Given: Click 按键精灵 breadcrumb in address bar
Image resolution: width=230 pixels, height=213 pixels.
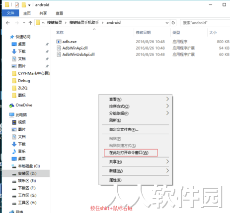Looking at the screenshot, I should [x=55, y=22].
